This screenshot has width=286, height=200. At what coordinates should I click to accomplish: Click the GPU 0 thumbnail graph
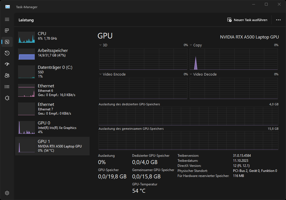point(26,127)
